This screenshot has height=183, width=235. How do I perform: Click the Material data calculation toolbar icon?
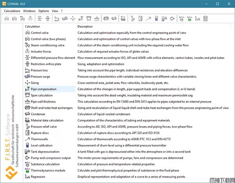coord(123,18)
